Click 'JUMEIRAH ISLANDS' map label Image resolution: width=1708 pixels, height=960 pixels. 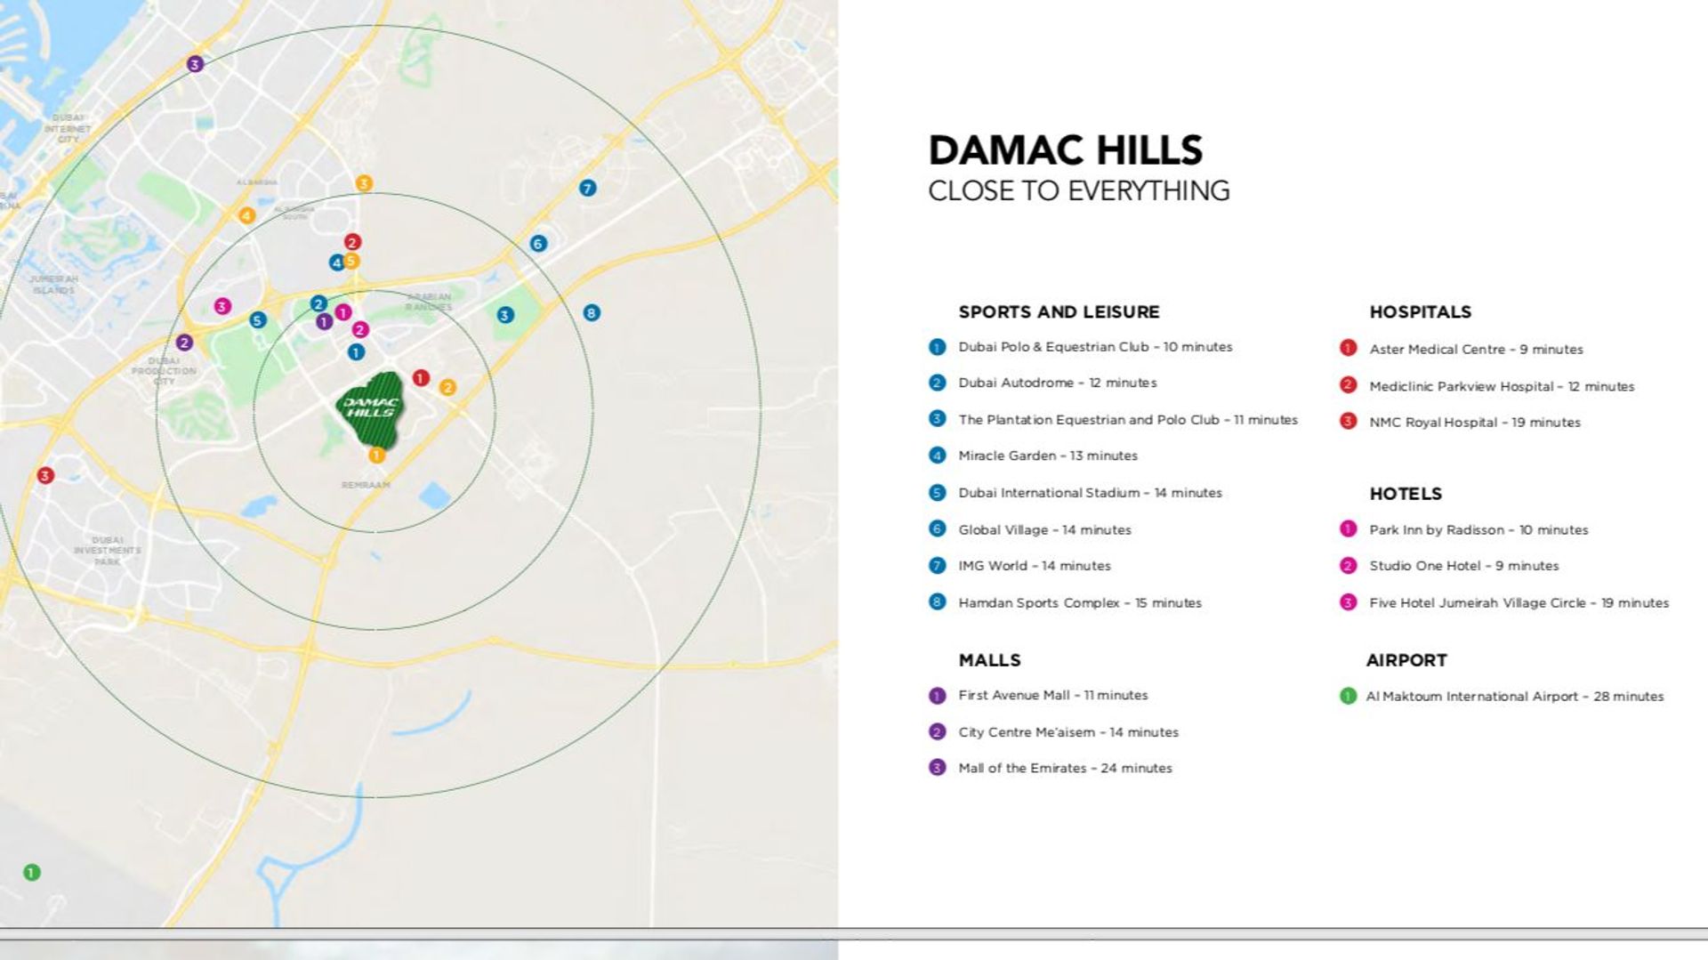tap(53, 285)
